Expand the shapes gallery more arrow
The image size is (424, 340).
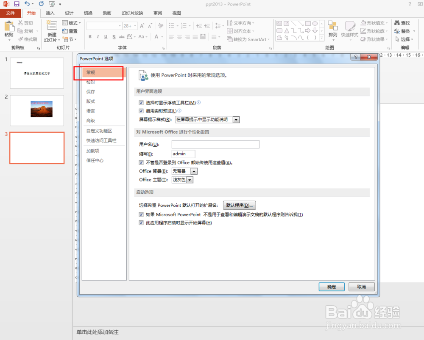click(x=322, y=38)
